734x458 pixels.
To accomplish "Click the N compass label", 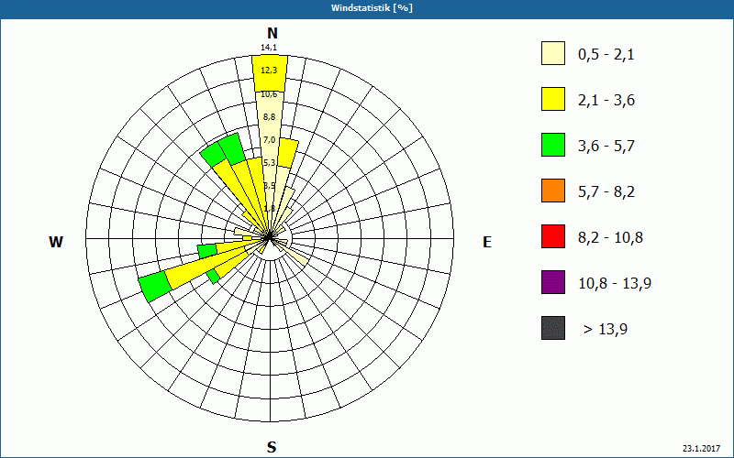I will pyautogui.click(x=272, y=33).
